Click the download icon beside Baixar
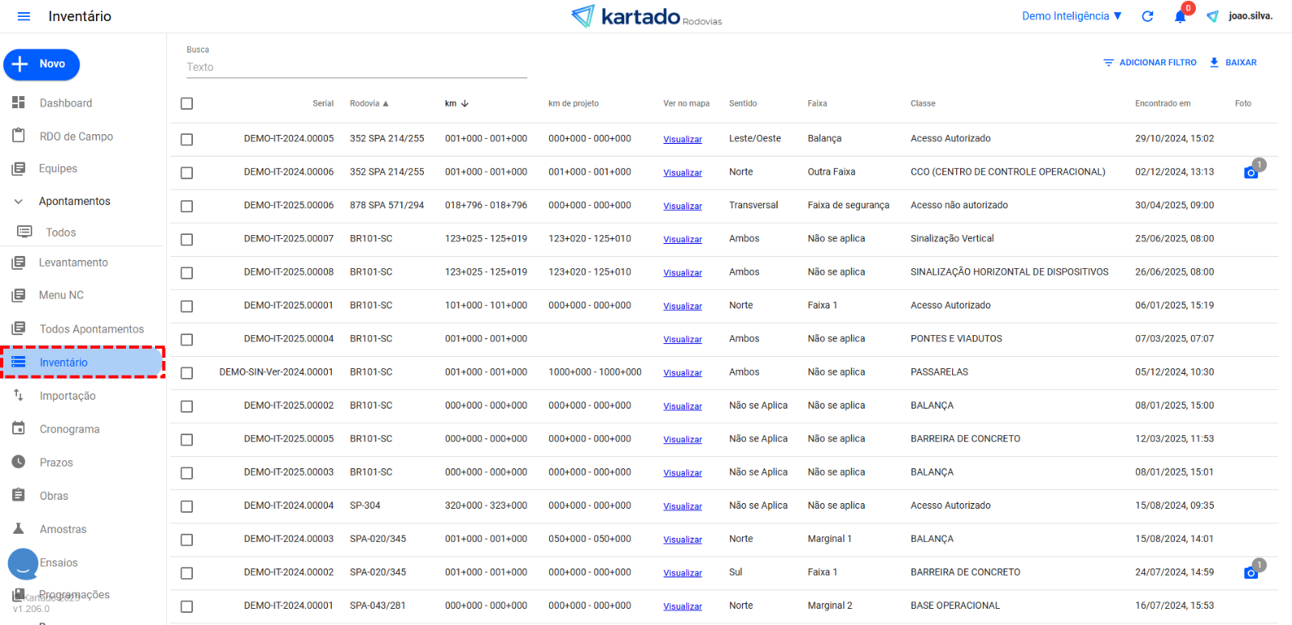The width and height of the screenshot is (1292, 625). click(x=1214, y=62)
